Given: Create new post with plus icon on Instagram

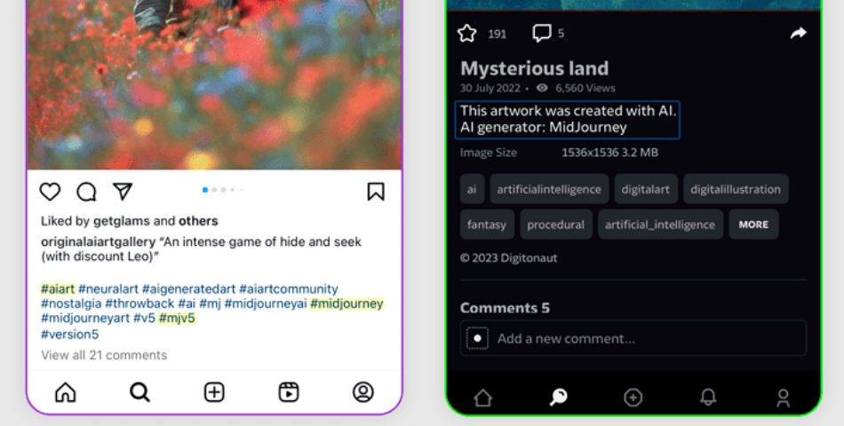Looking at the screenshot, I should (214, 392).
